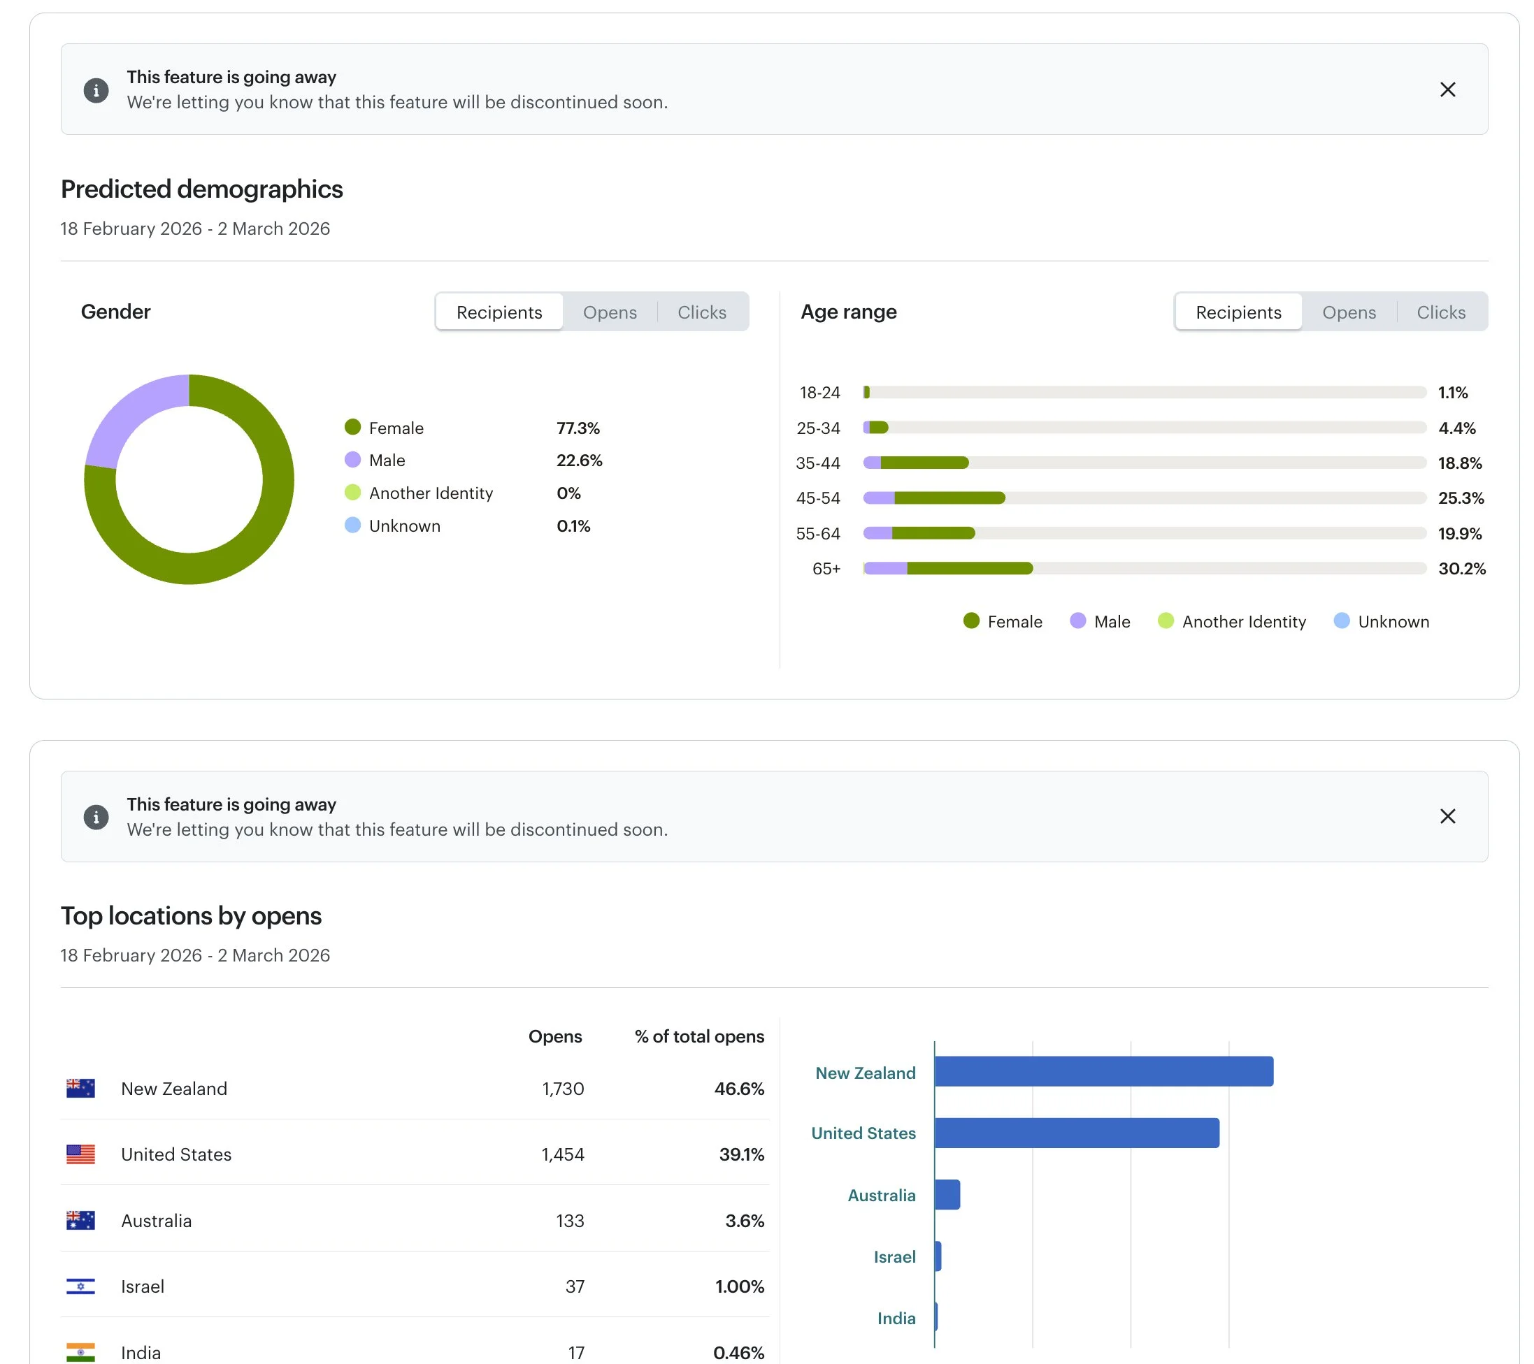Viewport: 1534px width, 1364px height.
Task: Switch Gender chart to Clicks
Action: (x=701, y=312)
